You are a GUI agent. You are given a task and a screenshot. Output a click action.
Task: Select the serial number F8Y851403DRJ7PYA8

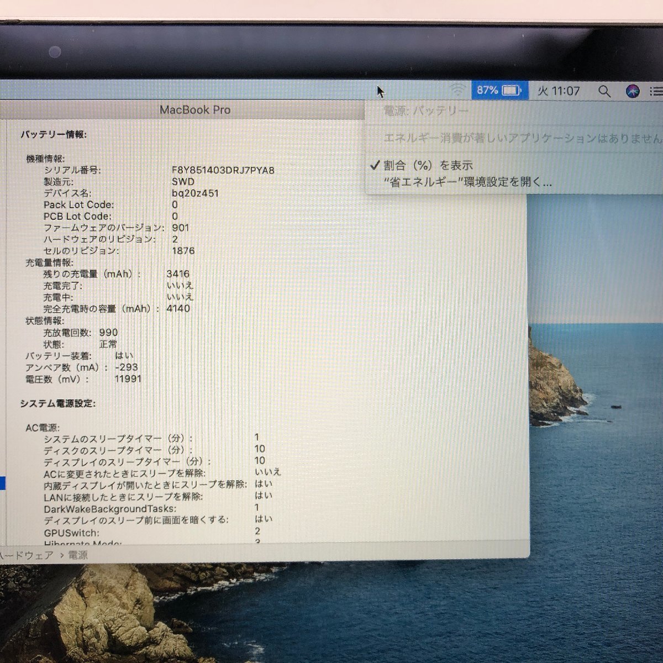coord(223,170)
